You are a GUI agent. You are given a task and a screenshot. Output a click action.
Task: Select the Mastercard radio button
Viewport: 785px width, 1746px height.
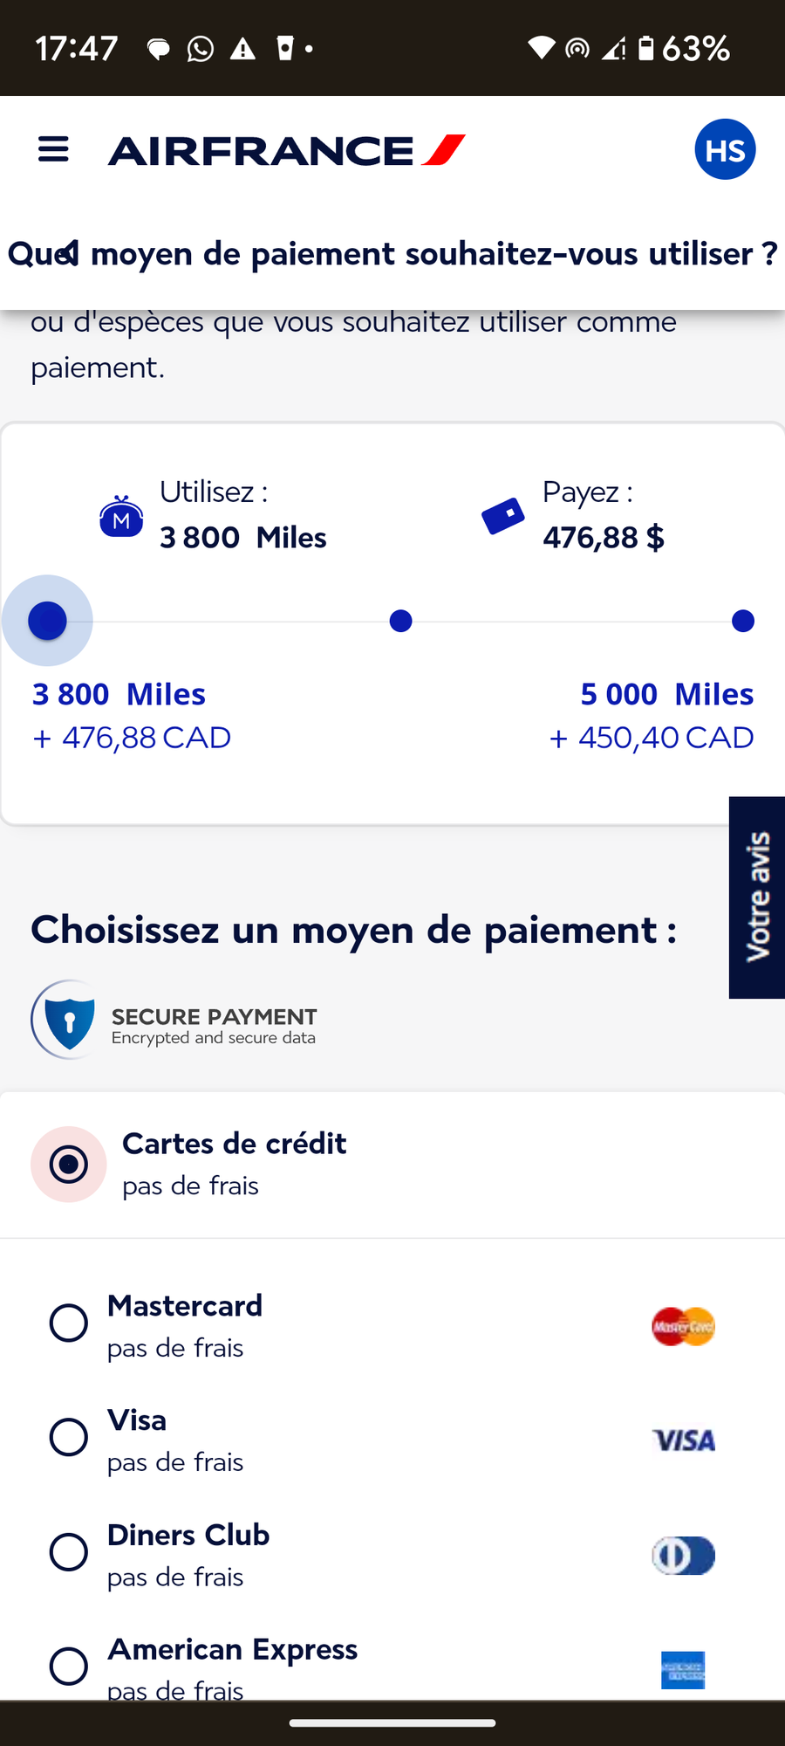[69, 1323]
